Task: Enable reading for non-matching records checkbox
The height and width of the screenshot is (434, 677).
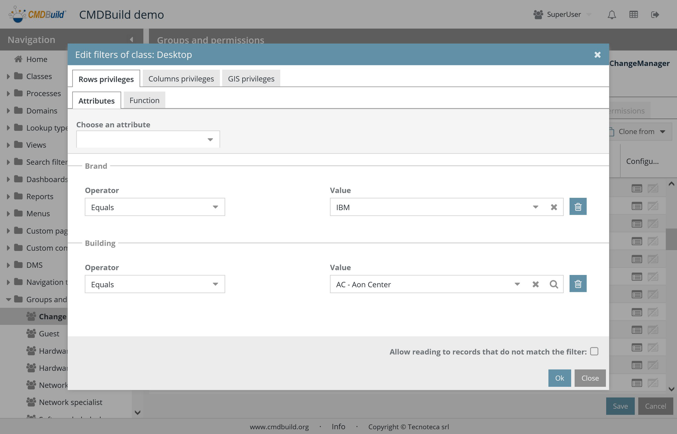Action: (x=594, y=351)
